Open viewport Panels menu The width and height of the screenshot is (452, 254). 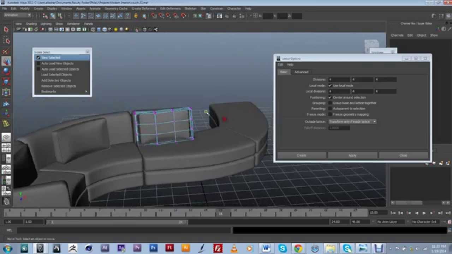(x=88, y=24)
